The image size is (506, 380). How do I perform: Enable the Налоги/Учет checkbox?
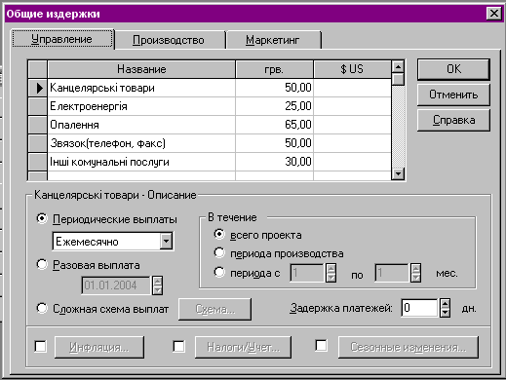point(179,346)
